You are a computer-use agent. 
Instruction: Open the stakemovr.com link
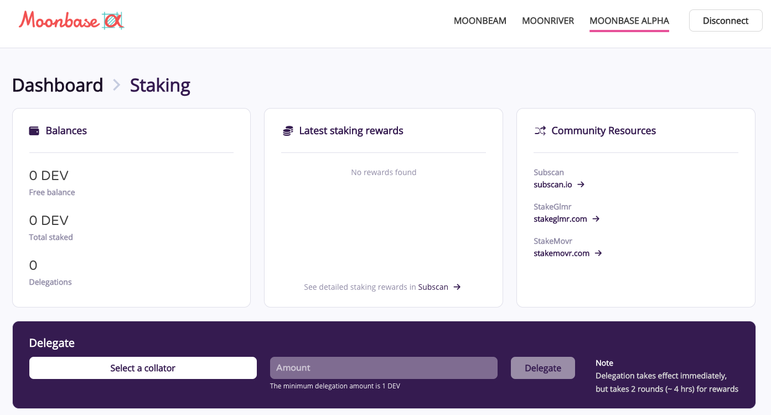pos(561,253)
